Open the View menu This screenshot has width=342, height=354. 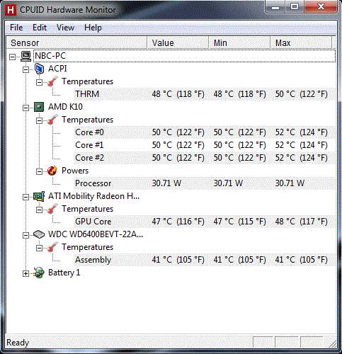[65, 28]
